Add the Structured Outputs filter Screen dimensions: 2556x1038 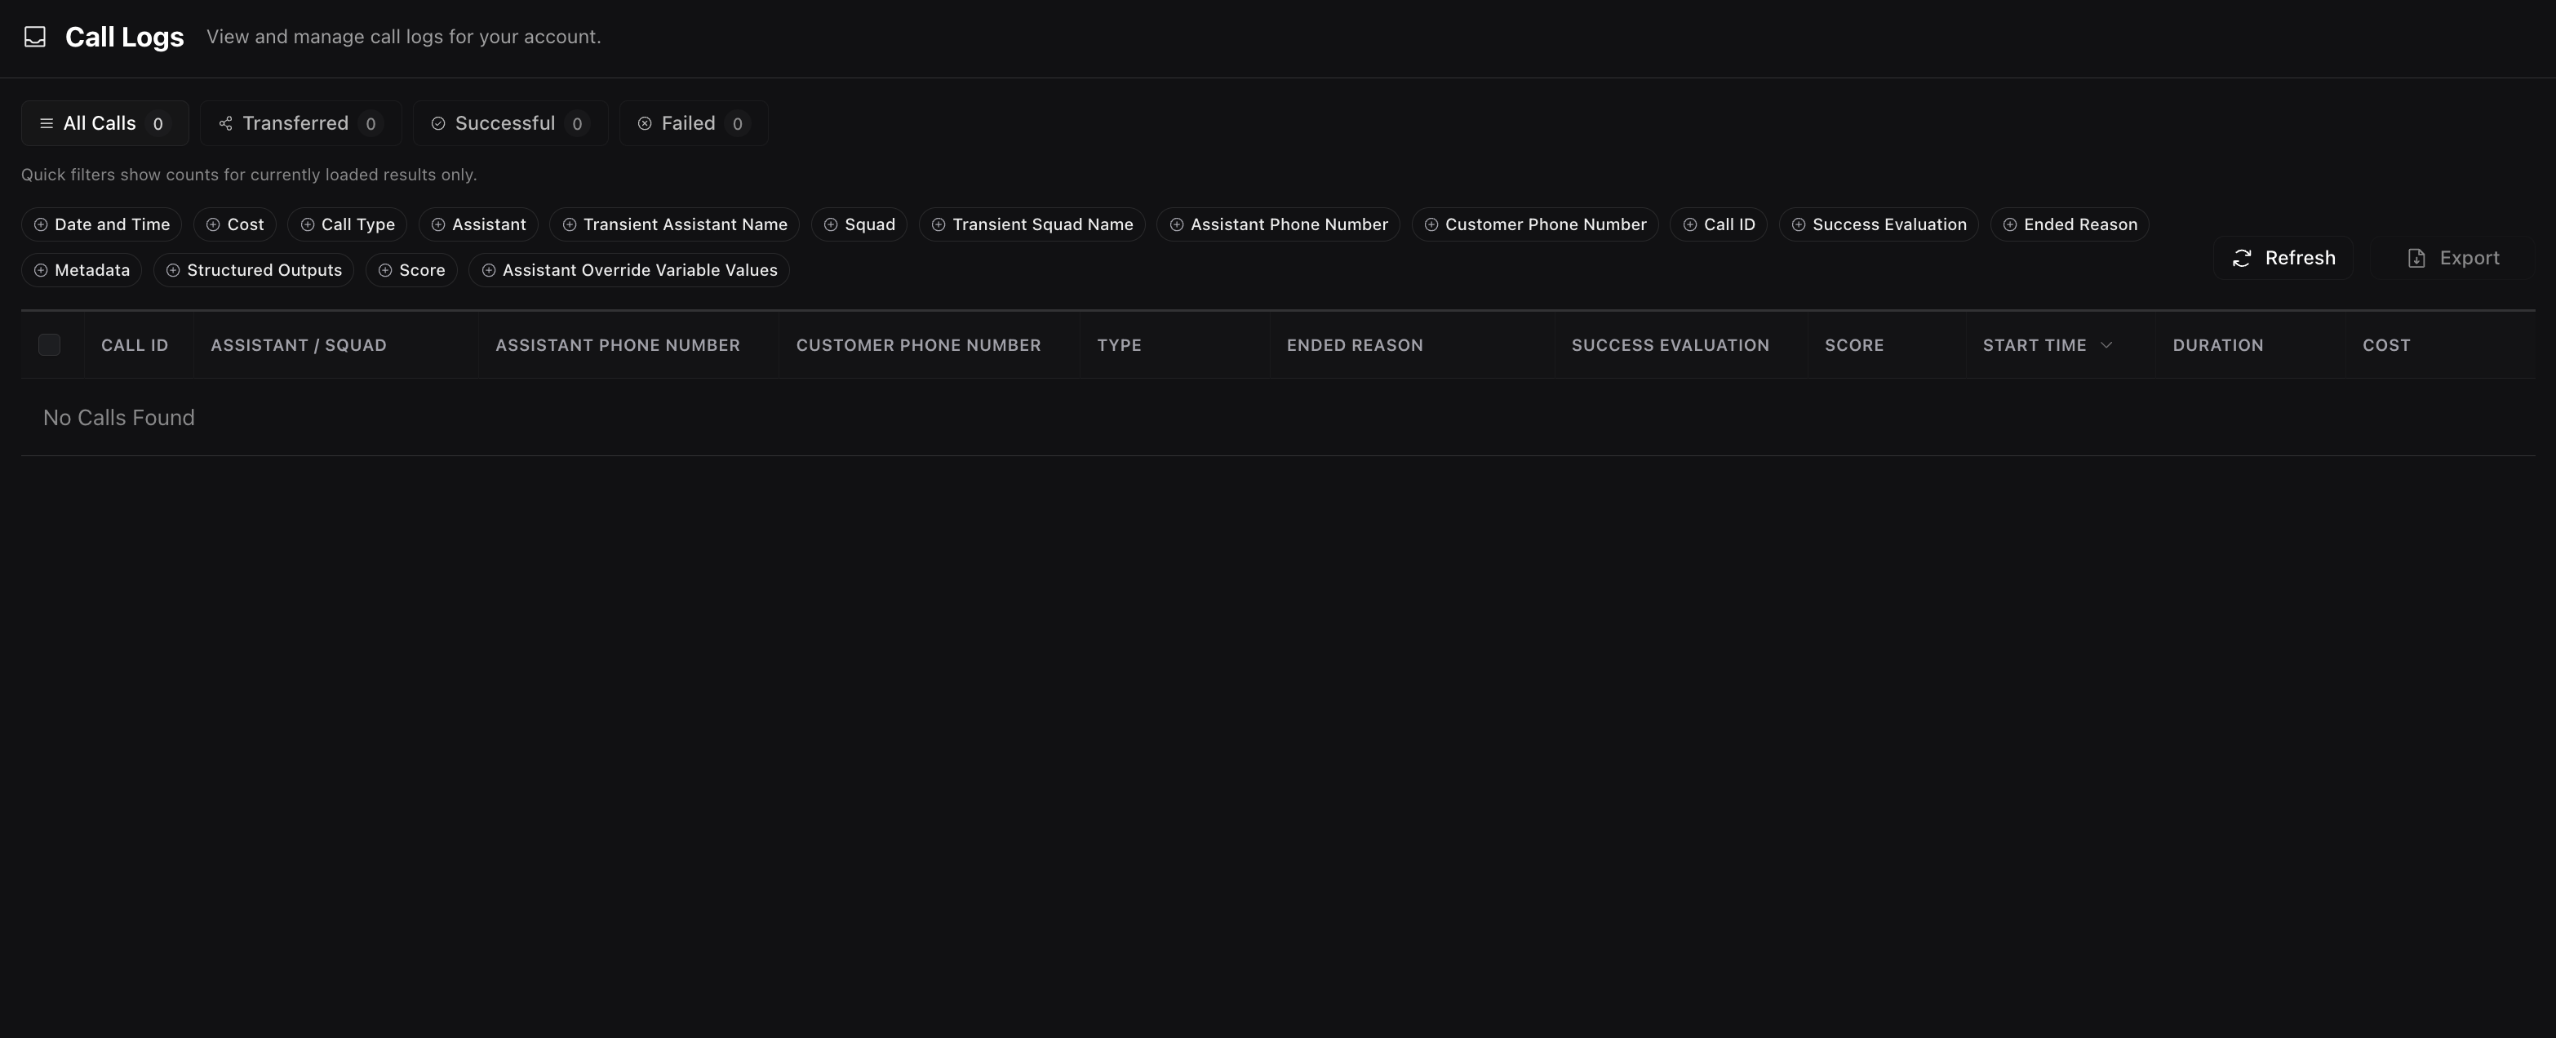coord(253,270)
